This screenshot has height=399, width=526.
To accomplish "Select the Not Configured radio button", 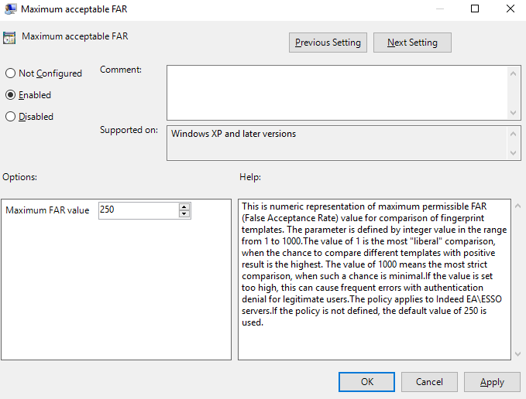I will [11, 73].
